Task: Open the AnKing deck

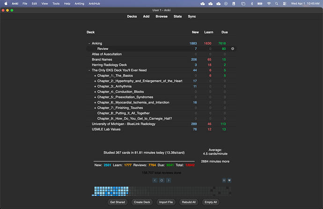Action: 97,43
